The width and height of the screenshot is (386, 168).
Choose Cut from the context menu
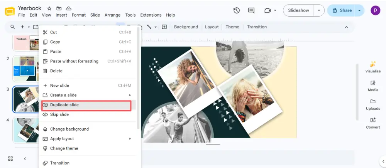[87, 32]
